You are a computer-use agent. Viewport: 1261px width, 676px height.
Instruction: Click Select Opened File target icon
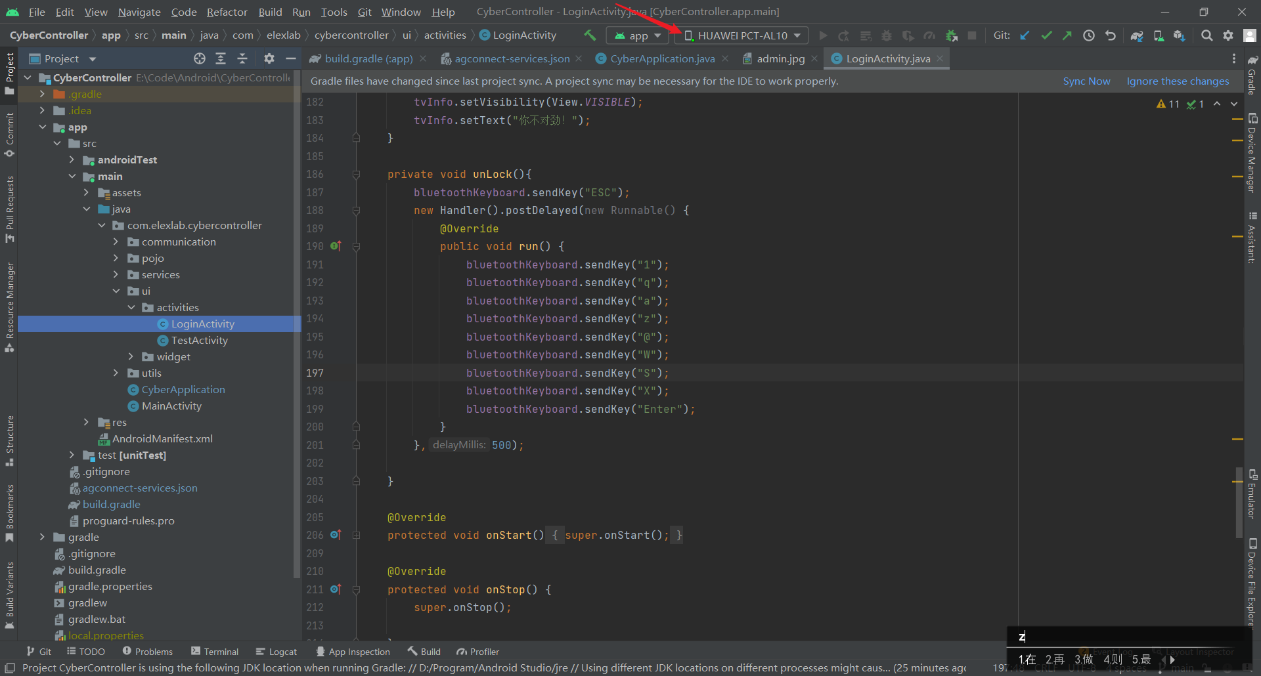200,58
